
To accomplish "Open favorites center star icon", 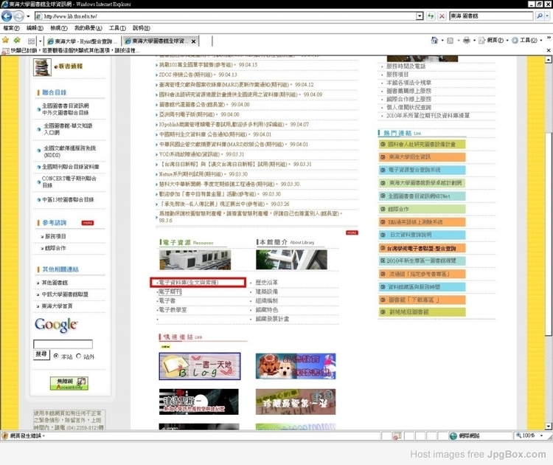I will [x=6, y=40].
